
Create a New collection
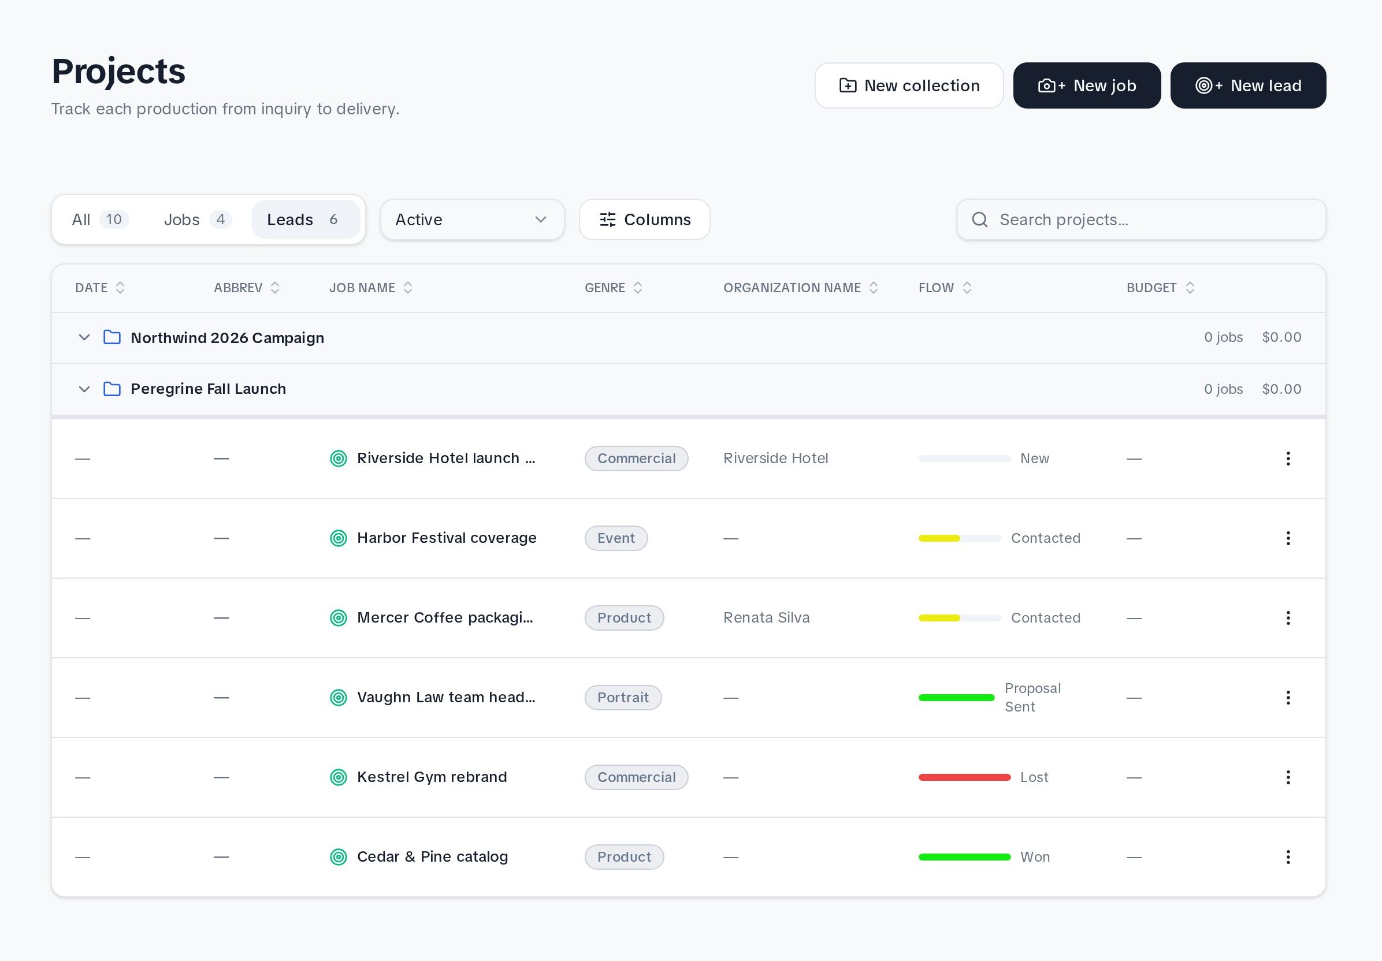[909, 85]
